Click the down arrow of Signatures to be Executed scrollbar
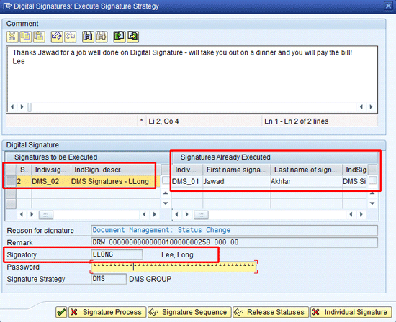 coord(166,203)
